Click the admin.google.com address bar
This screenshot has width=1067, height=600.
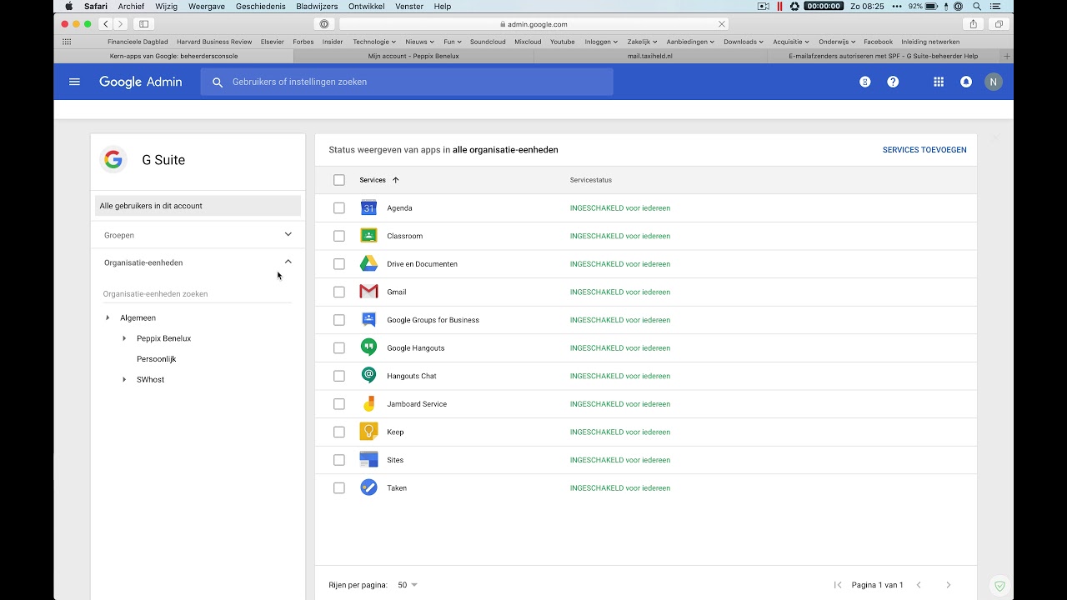(533, 24)
